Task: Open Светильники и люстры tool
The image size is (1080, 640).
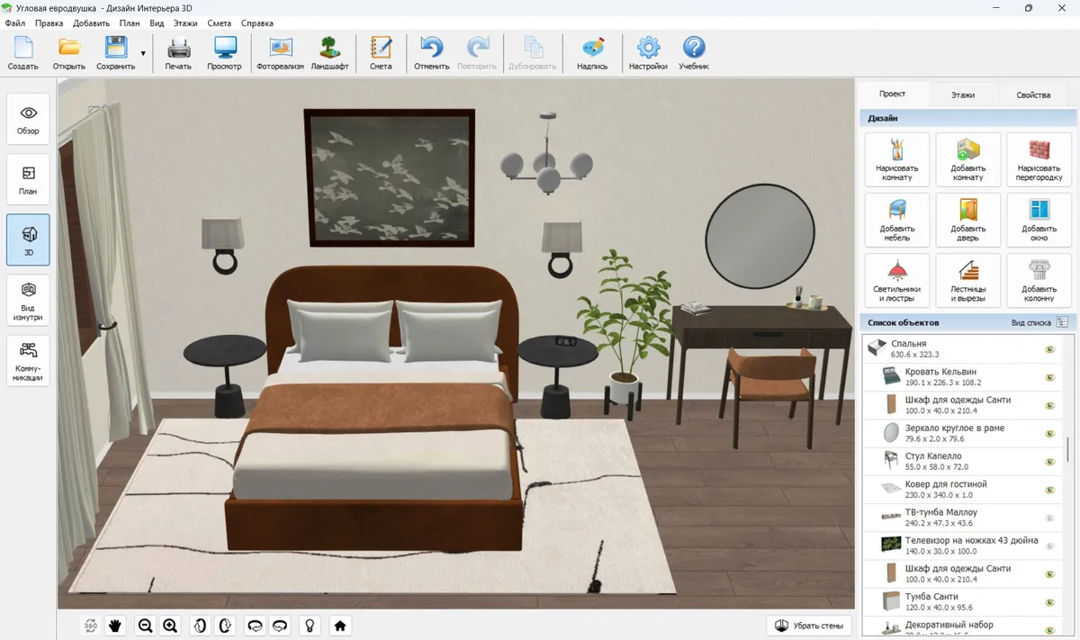Action: (x=896, y=280)
